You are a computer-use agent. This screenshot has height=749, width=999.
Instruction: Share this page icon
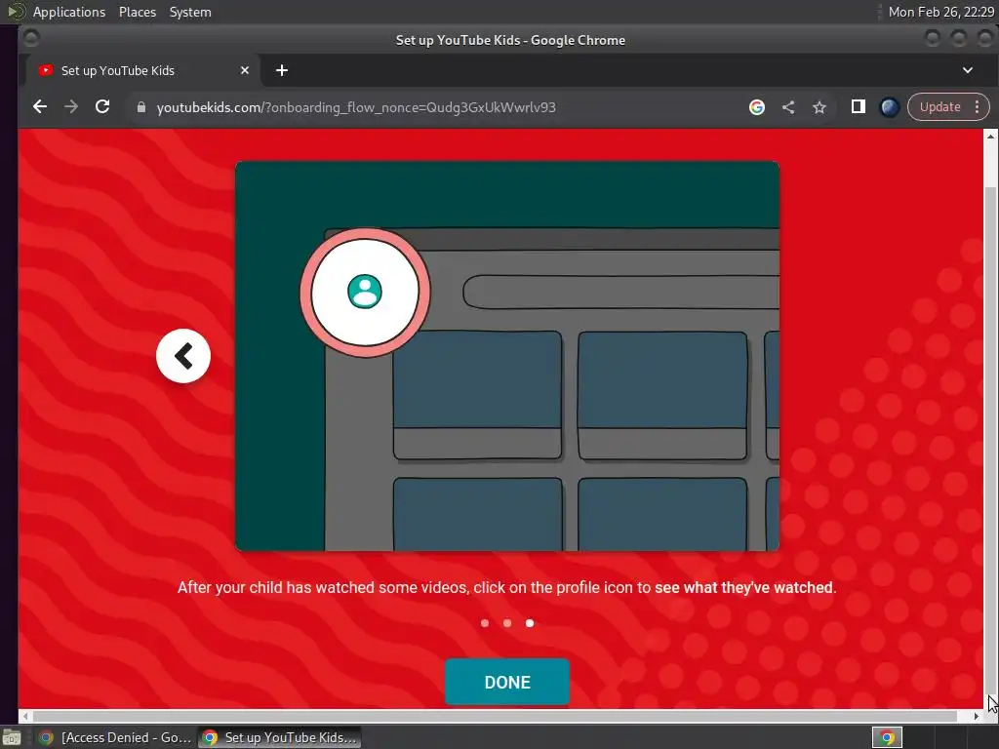788,107
